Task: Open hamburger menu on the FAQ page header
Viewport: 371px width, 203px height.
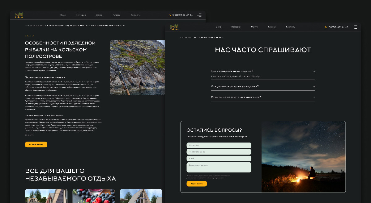Action: 355,27
